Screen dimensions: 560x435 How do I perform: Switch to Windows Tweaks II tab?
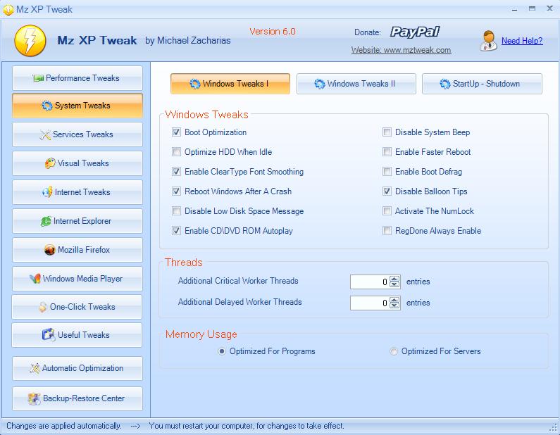pos(356,84)
